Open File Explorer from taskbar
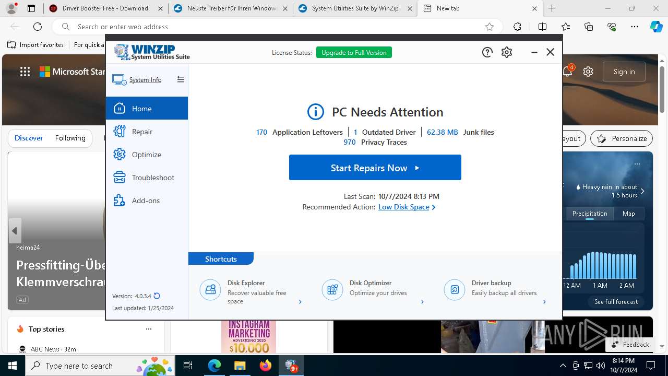Image resolution: width=668 pixels, height=376 pixels. [x=240, y=366]
